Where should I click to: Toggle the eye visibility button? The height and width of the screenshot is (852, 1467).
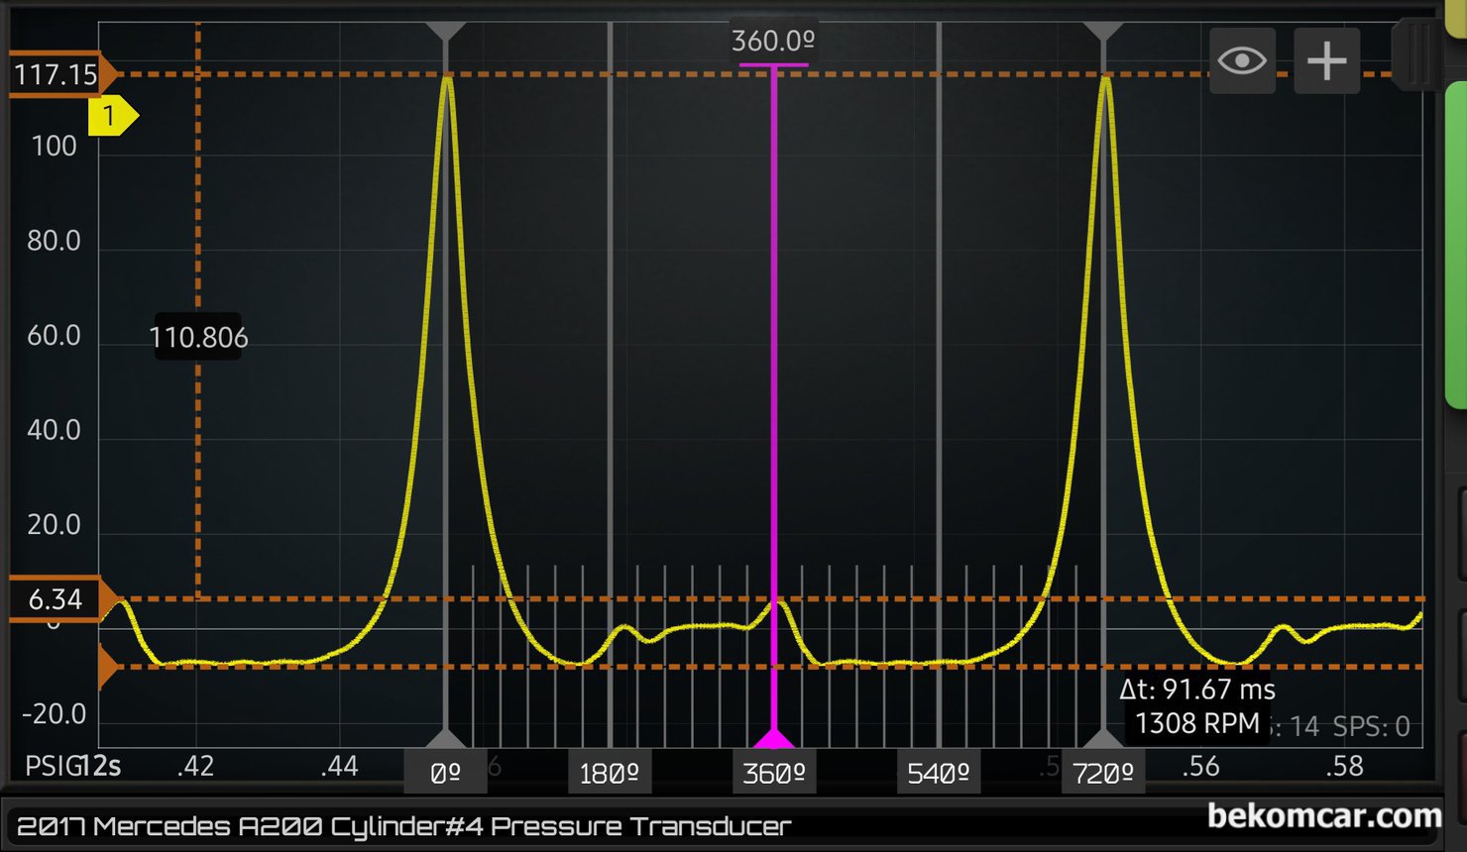[1242, 61]
